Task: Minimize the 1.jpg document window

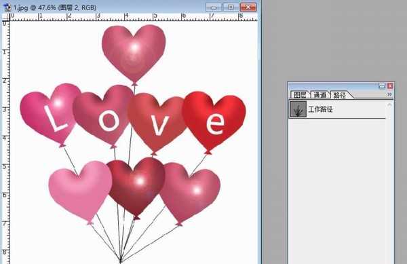Action: tap(214, 7)
